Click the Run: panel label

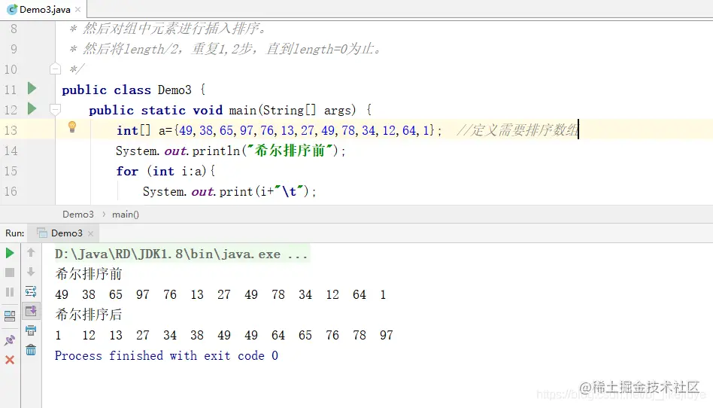point(14,233)
